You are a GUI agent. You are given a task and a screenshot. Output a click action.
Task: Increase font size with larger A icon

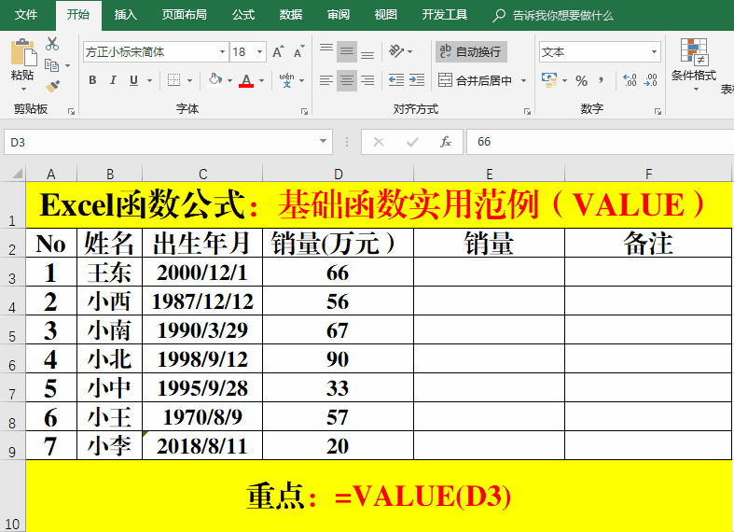pyautogui.click(x=278, y=51)
